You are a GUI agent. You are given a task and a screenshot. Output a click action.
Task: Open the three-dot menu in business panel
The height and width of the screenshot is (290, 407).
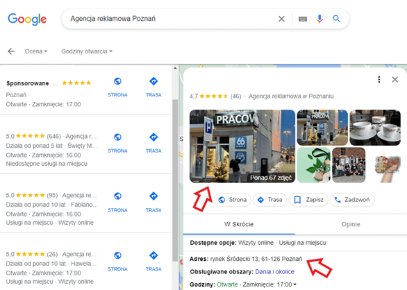(x=379, y=79)
